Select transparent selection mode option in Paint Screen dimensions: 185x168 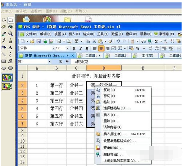click(x=7, y=87)
